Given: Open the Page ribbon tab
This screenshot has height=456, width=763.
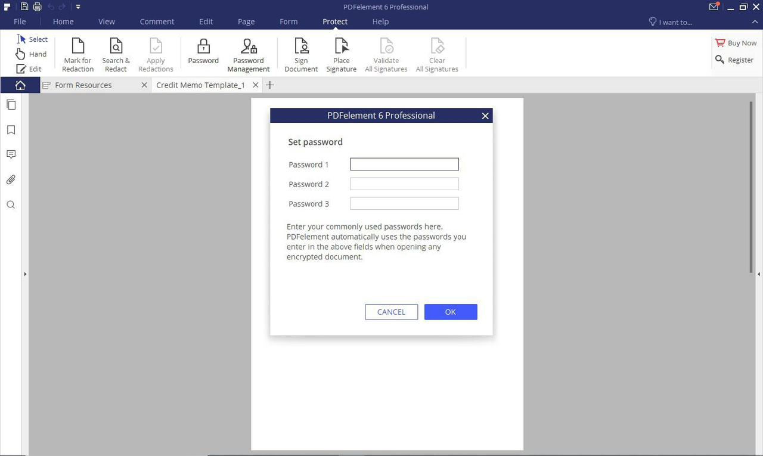Looking at the screenshot, I should click(x=246, y=21).
